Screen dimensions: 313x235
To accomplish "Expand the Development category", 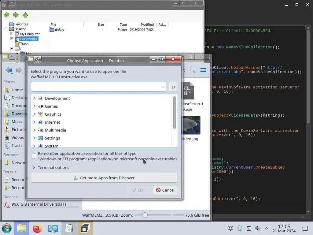I will coord(34,98).
